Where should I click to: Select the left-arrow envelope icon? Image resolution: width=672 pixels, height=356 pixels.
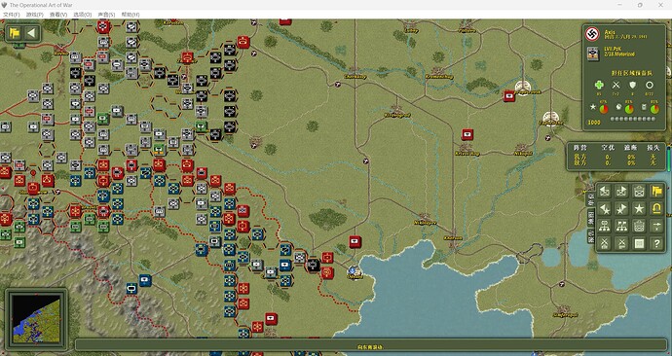pos(604,192)
